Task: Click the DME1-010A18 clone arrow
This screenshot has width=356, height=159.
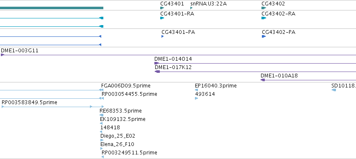Action: 263,80
